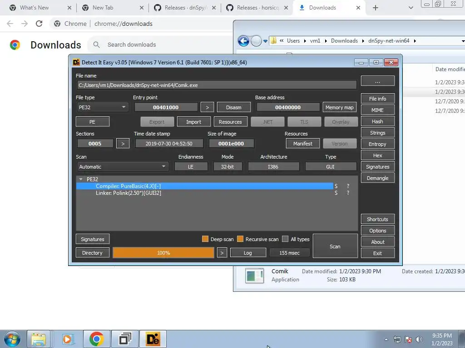This screenshot has height=348, width=465.
Task: Click the 100% scan progress bar
Action: [x=163, y=253]
